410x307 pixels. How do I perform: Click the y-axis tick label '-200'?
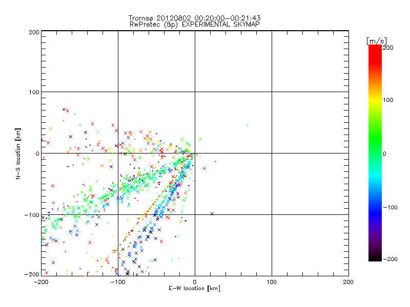click(32, 274)
